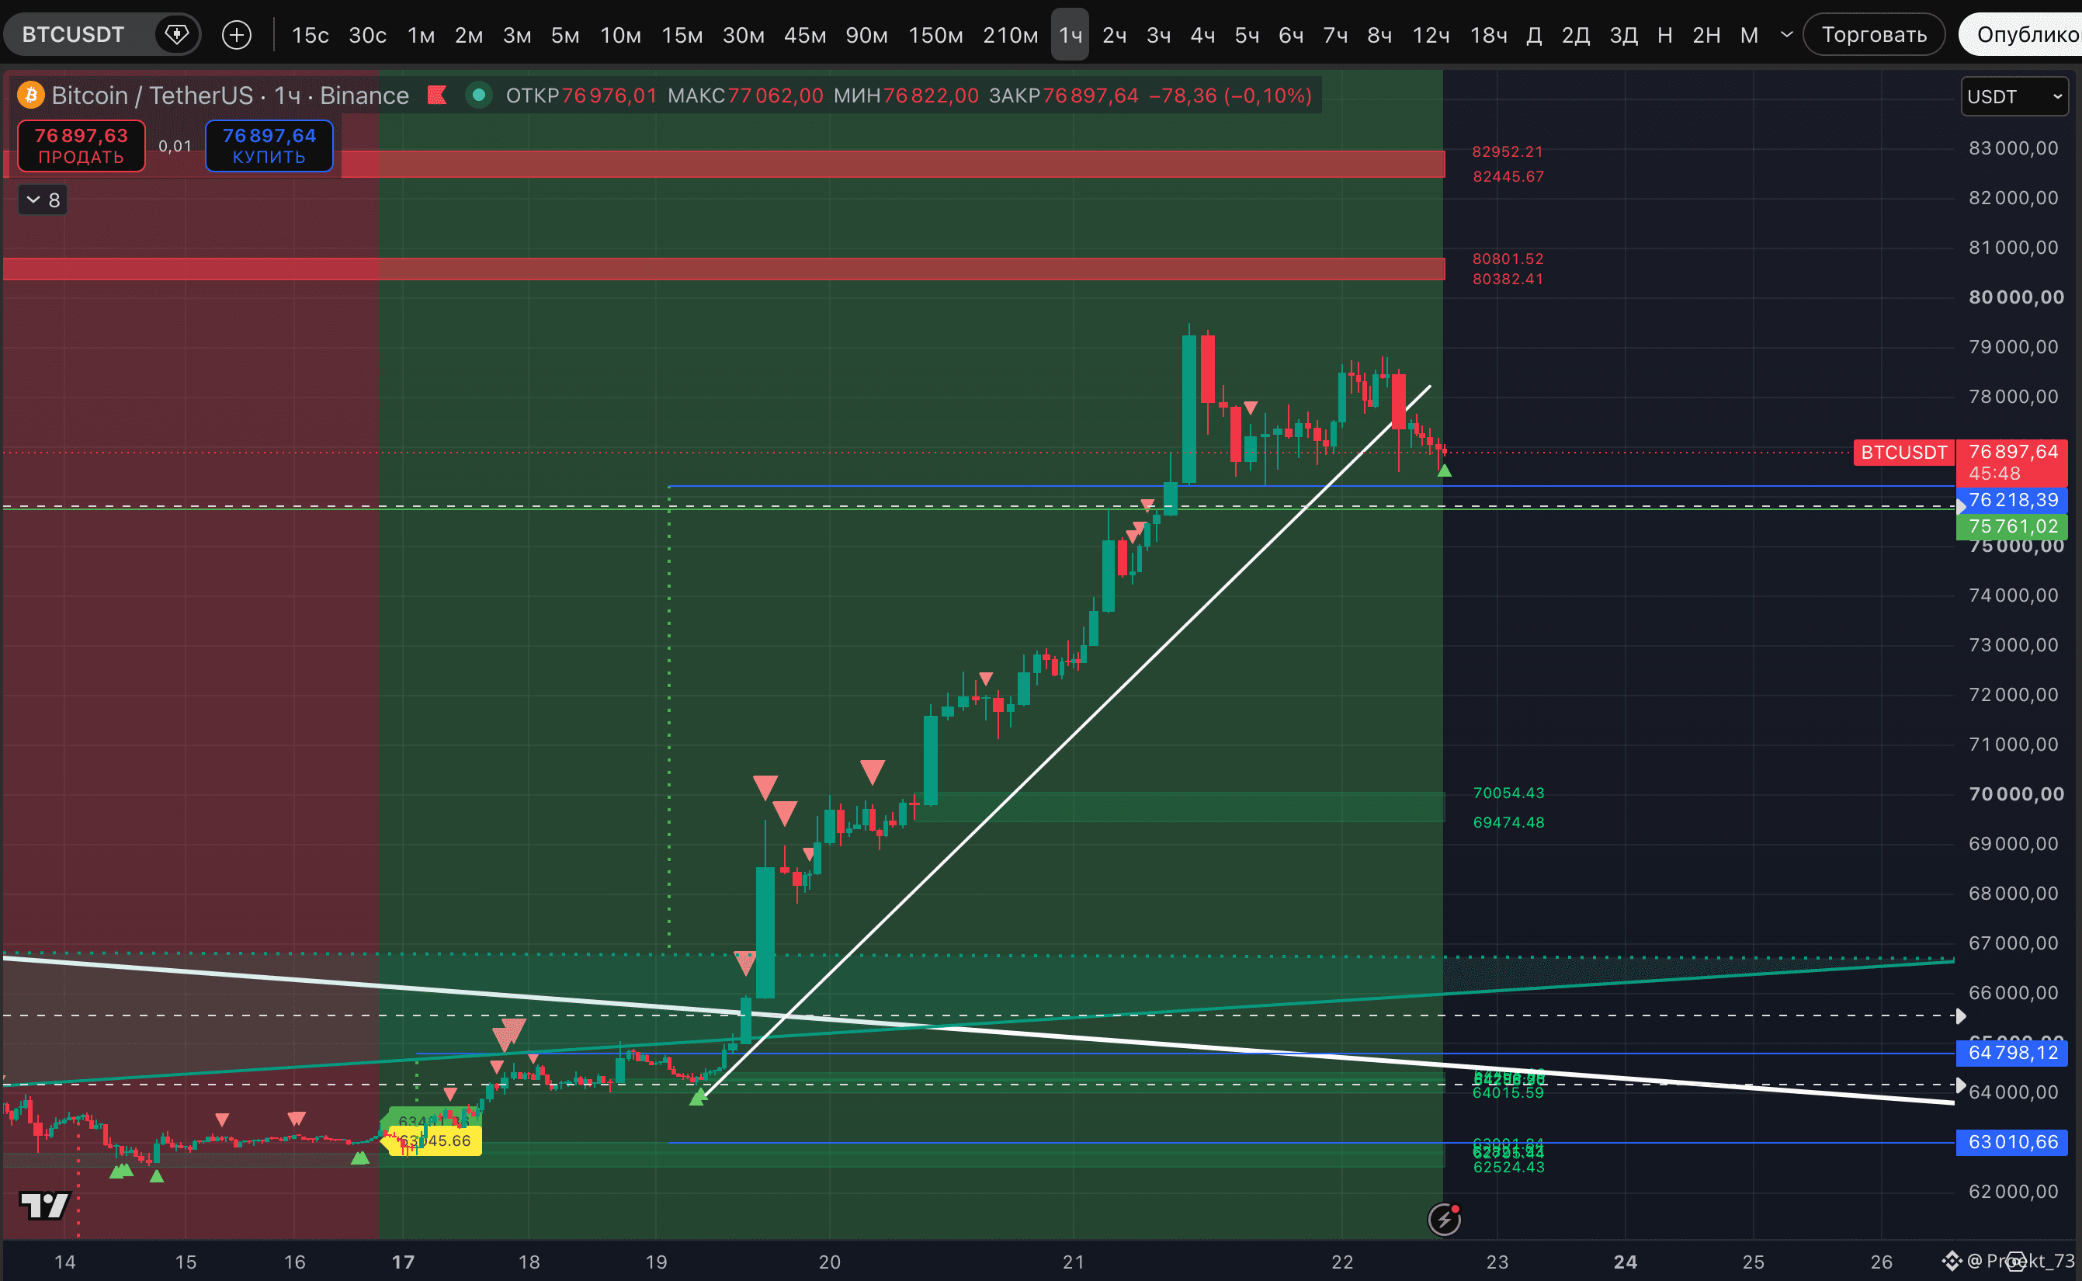This screenshot has width=2082, height=1281.
Task: Click the diamond icon beside BTCUSDT
Action: point(176,35)
